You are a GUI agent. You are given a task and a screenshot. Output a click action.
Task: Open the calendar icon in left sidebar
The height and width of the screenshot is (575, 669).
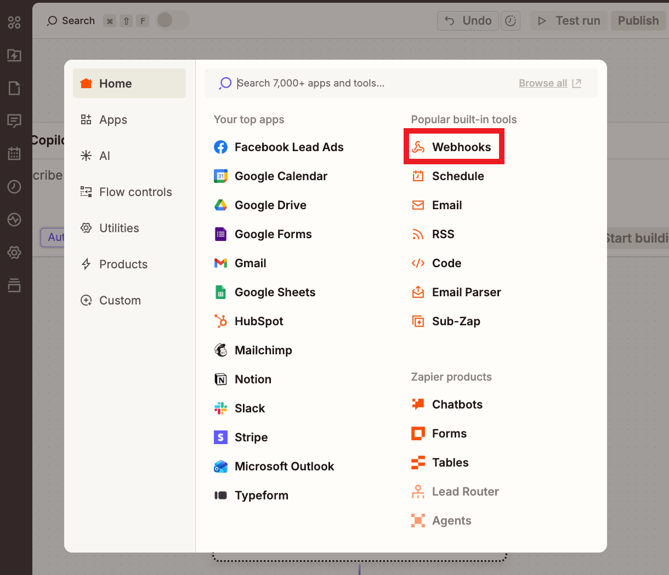[14, 154]
